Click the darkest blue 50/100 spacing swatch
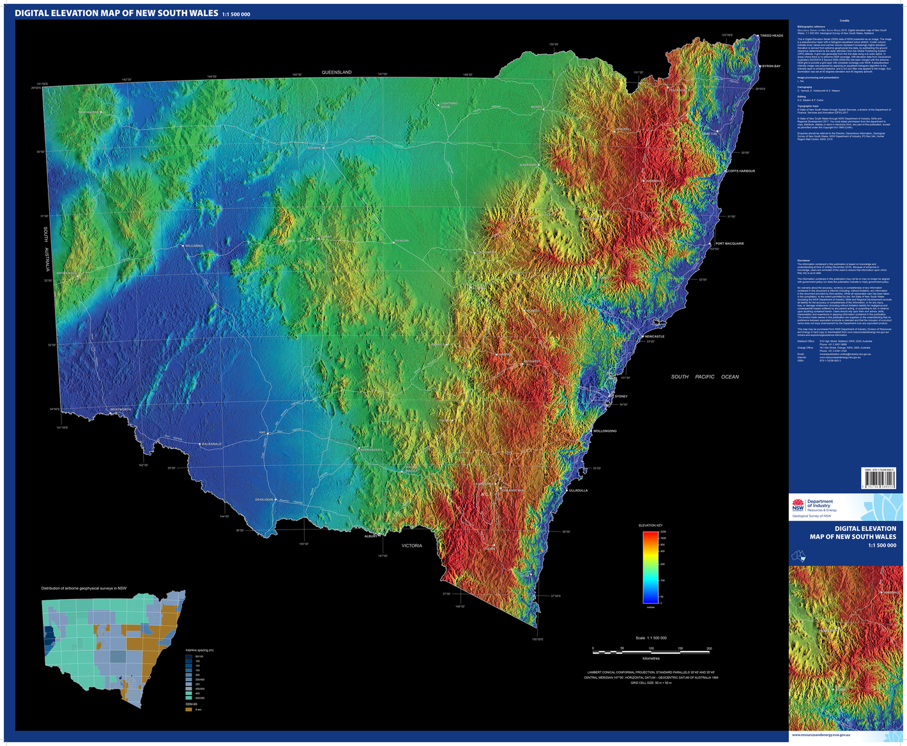The height and width of the screenshot is (746, 907). (188, 657)
